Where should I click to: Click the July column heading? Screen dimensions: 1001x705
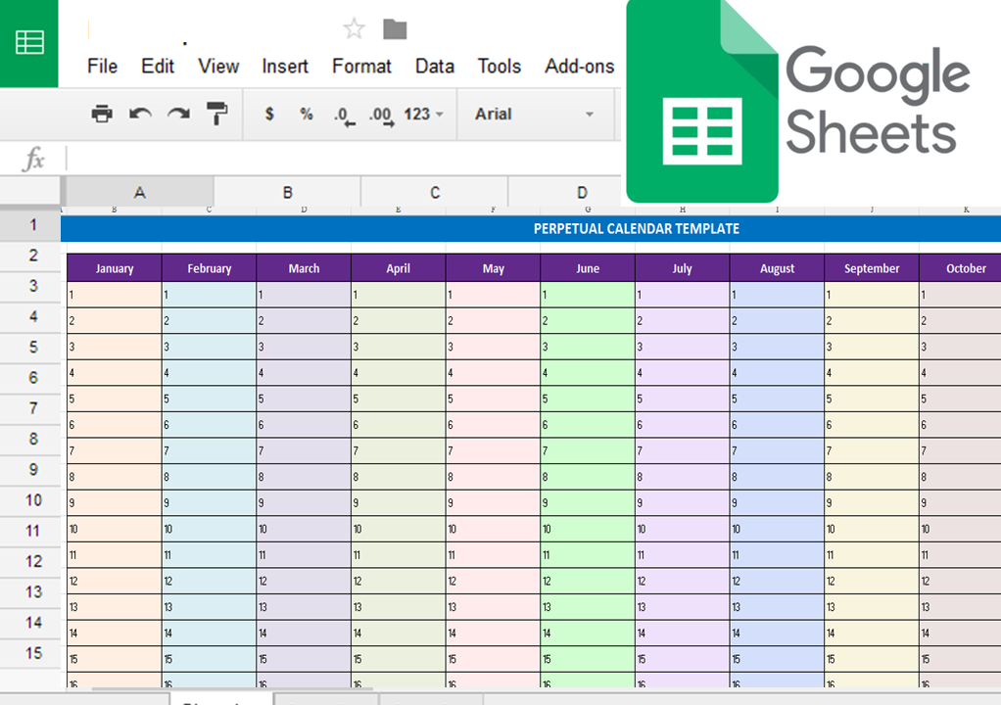point(682,268)
